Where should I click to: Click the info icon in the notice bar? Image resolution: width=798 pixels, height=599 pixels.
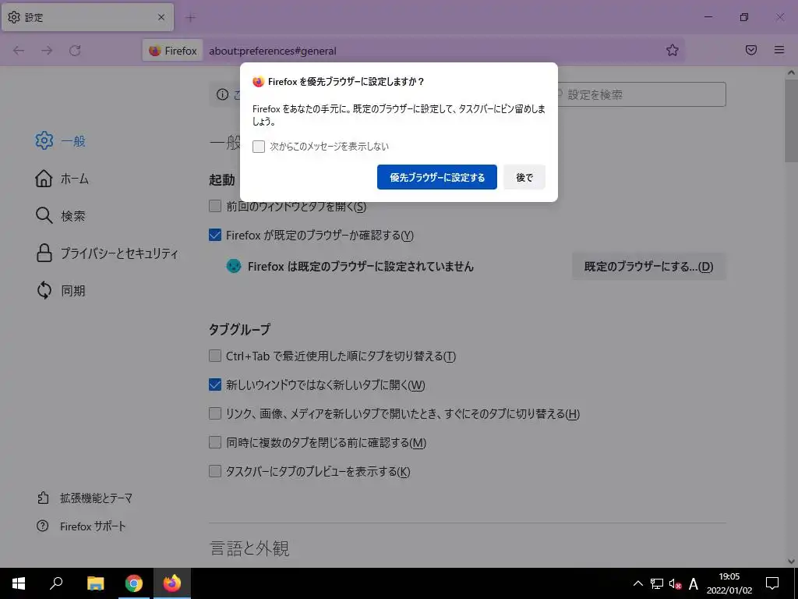click(x=222, y=94)
